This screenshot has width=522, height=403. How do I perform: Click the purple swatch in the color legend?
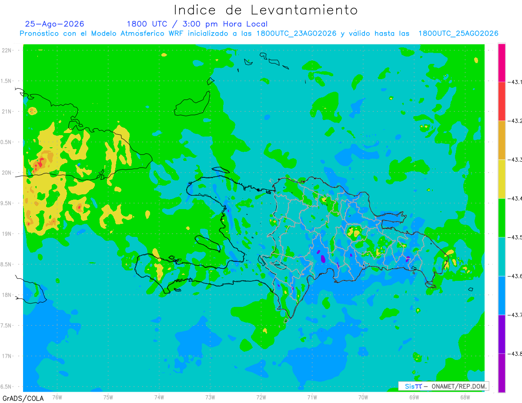[x=502, y=334]
